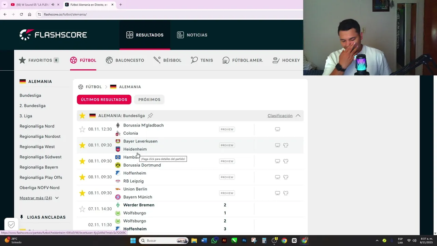Screen dimensions: 437x246
Task: Select the Fútbol Amer. sport tab
Action: [x=242, y=60]
